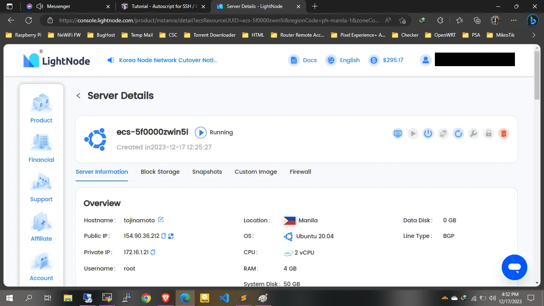Click the LightNode logo
Viewport: 544px width, 306px height.
point(57,60)
